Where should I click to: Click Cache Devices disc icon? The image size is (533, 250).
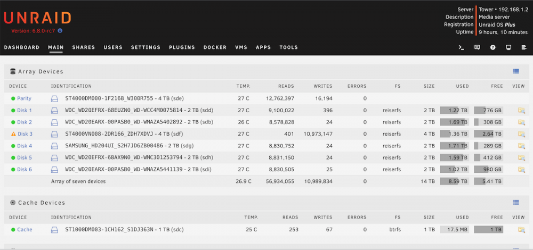click(13, 203)
